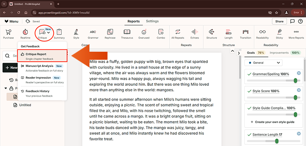Click the New document button
The width and height of the screenshot is (306, 146).
coord(10,68)
